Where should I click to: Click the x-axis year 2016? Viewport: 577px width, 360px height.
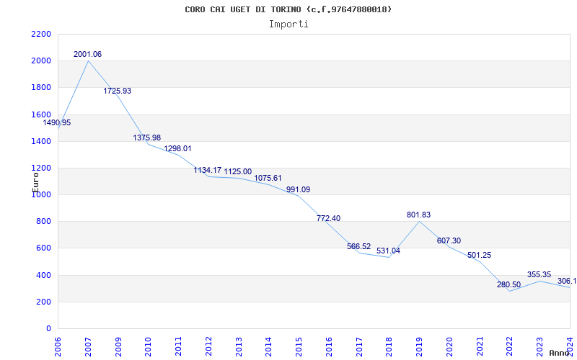pyautogui.click(x=329, y=347)
